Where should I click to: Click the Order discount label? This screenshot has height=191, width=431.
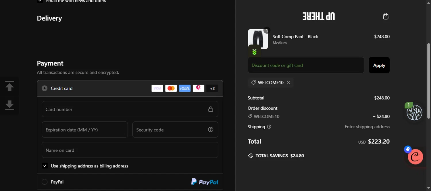(x=262, y=108)
